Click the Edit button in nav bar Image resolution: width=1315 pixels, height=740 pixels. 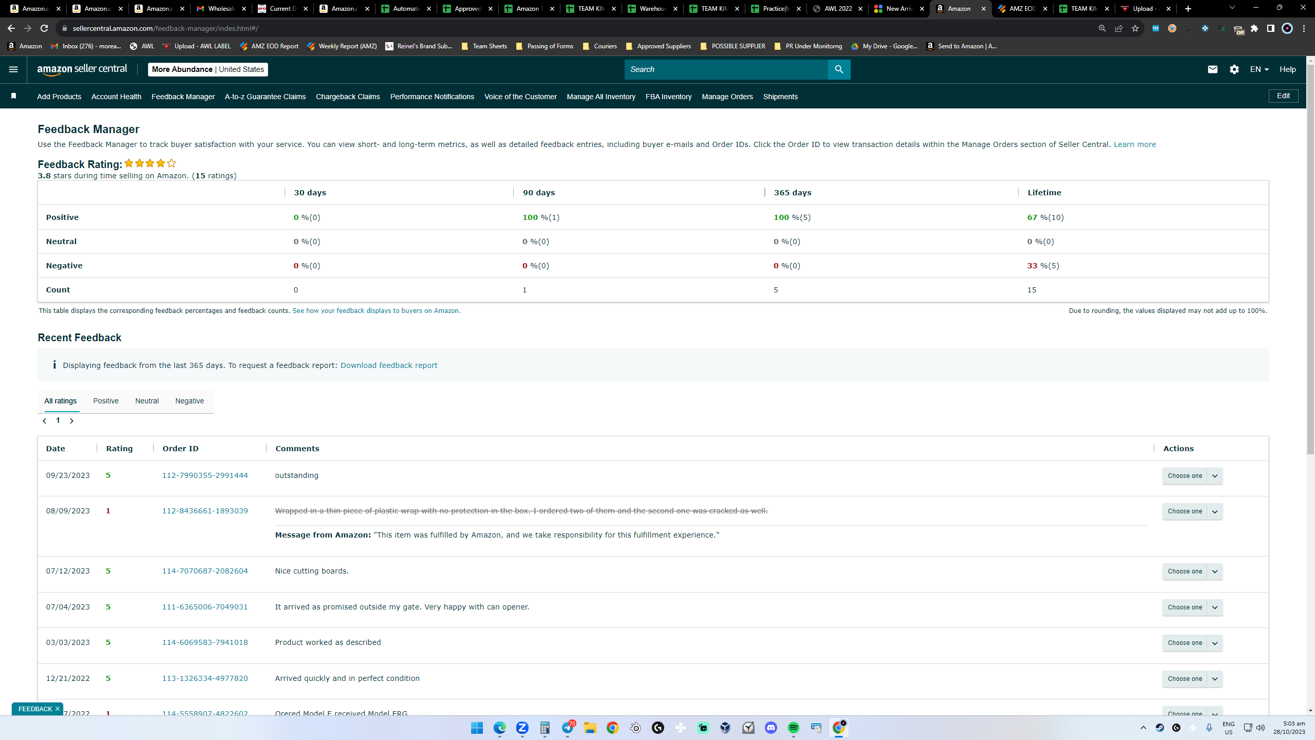pos(1283,96)
